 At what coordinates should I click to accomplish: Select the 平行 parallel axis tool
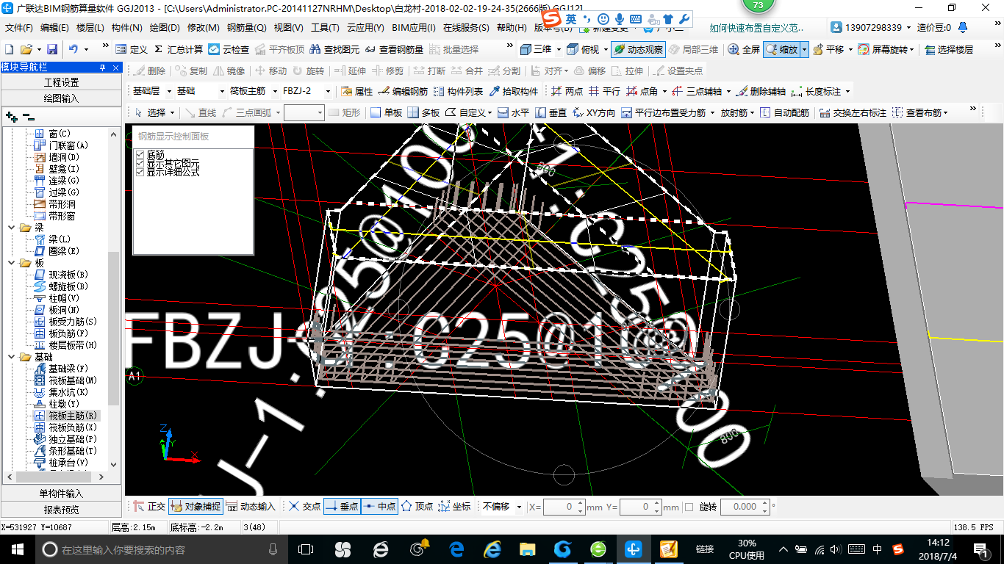[x=604, y=92]
